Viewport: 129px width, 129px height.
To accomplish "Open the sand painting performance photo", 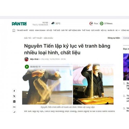I will point(68,84).
